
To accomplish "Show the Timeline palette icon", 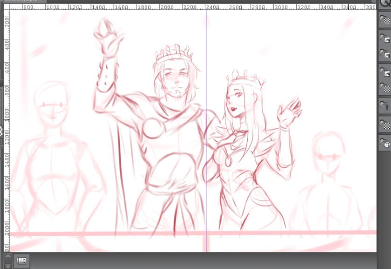I will (x=21, y=261).
